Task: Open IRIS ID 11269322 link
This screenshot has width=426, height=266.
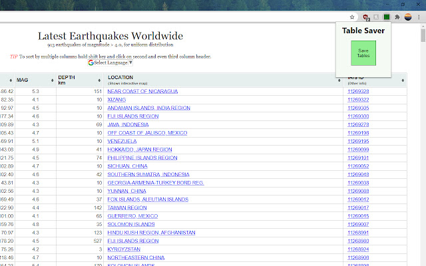Action: tap(358, 100)
